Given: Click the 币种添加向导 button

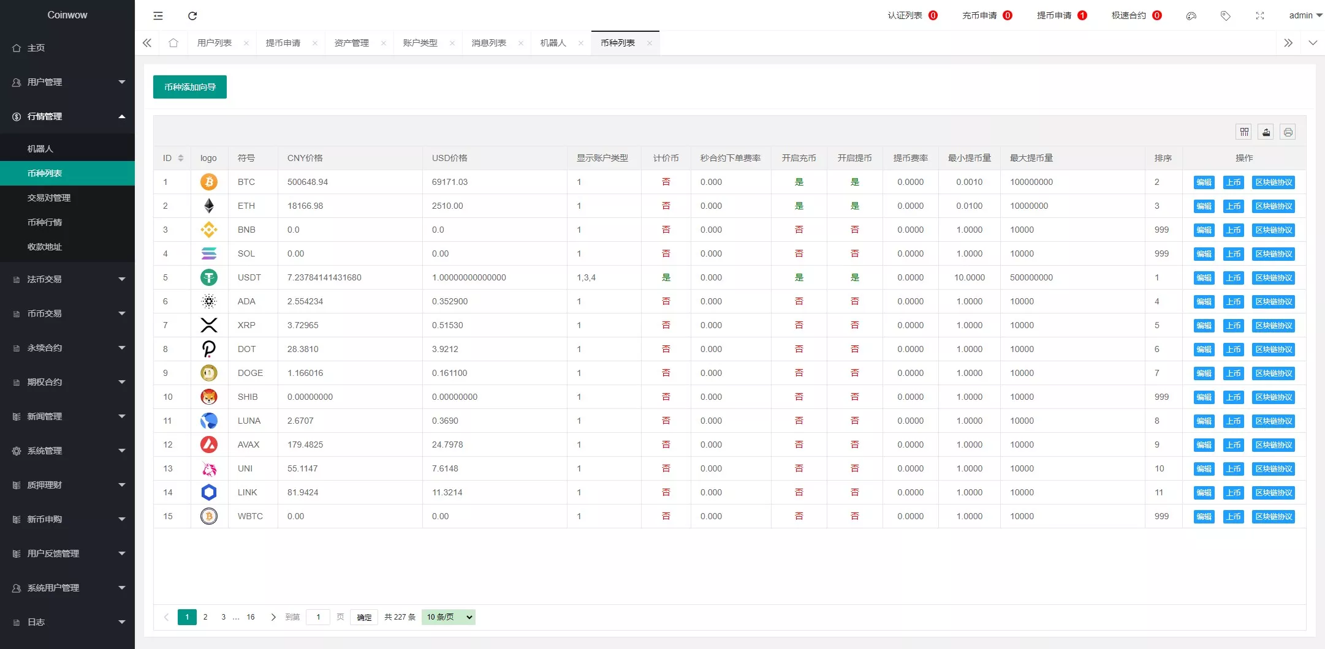Looking at the screenshot, I should tap(190, 87).
